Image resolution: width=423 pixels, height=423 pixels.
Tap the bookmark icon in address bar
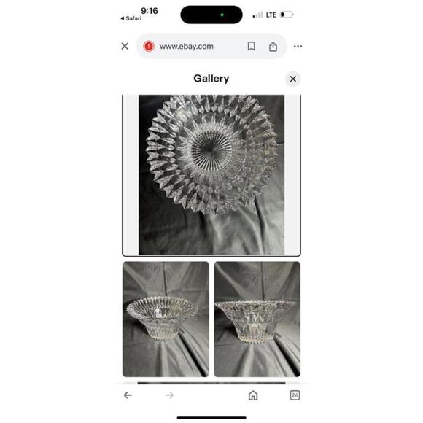tap(251, 46)
